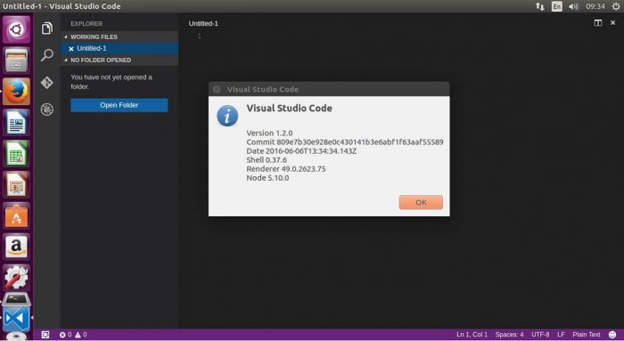Click the Node 5.10.0 line in dialog
Image resolution: width=624 pixels, height=341 pixels.
point(267,178)
